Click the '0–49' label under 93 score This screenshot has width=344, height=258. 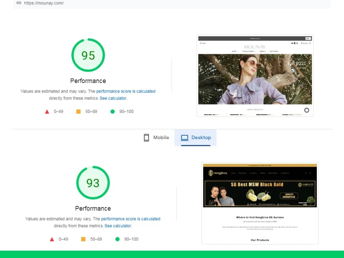[63, 239]
